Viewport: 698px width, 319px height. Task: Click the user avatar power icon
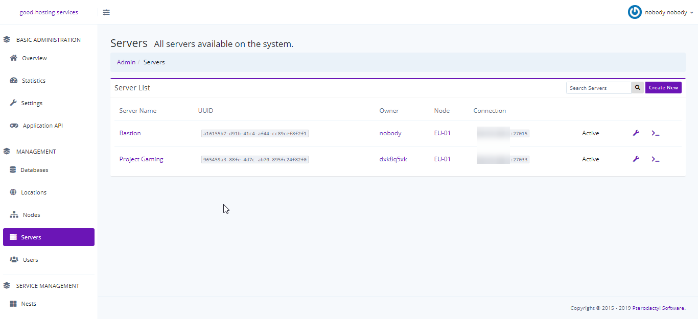pos(635,12)
